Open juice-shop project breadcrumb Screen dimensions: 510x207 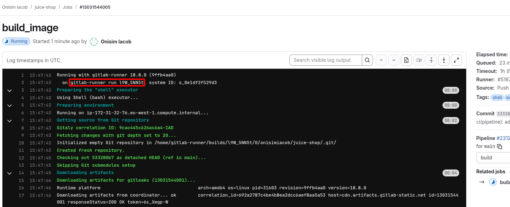coord(45,7)
